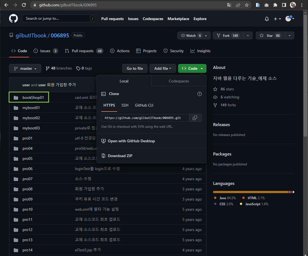Click the share page icon
This screenshot has width=308, height=256.
pyautogui.click(x=238, y=5)
